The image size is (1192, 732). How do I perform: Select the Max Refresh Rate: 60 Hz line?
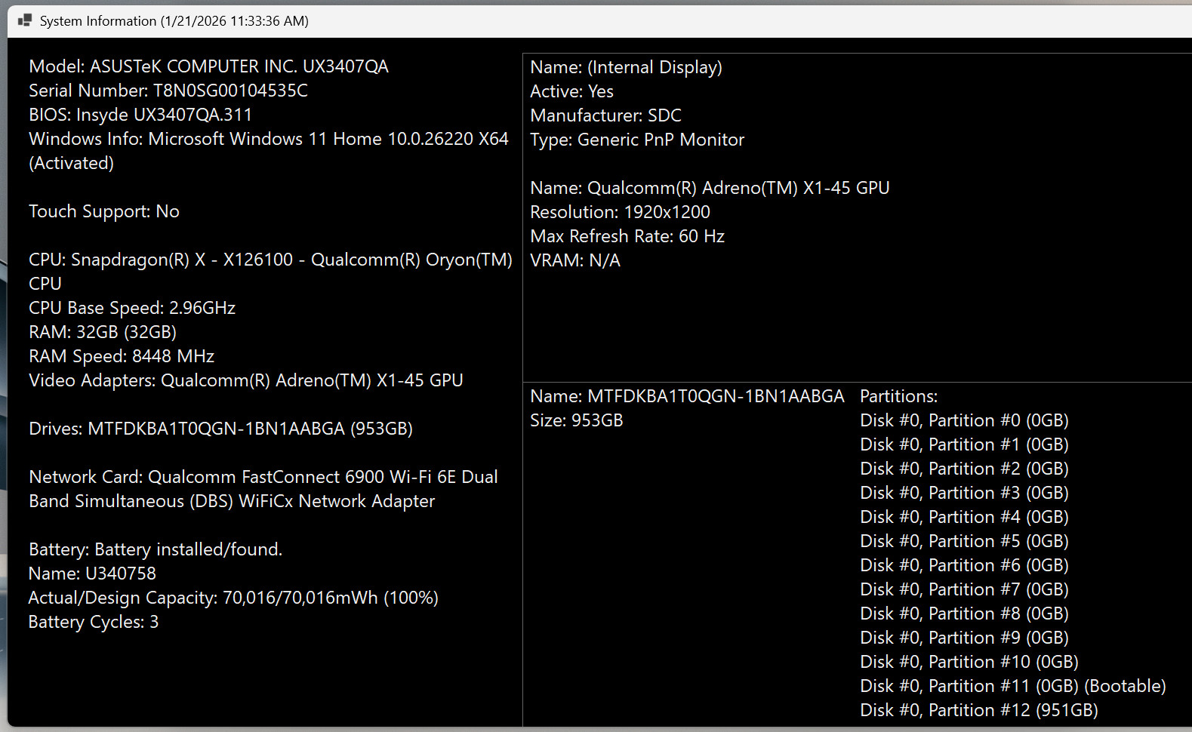click(x=627, y=236)
